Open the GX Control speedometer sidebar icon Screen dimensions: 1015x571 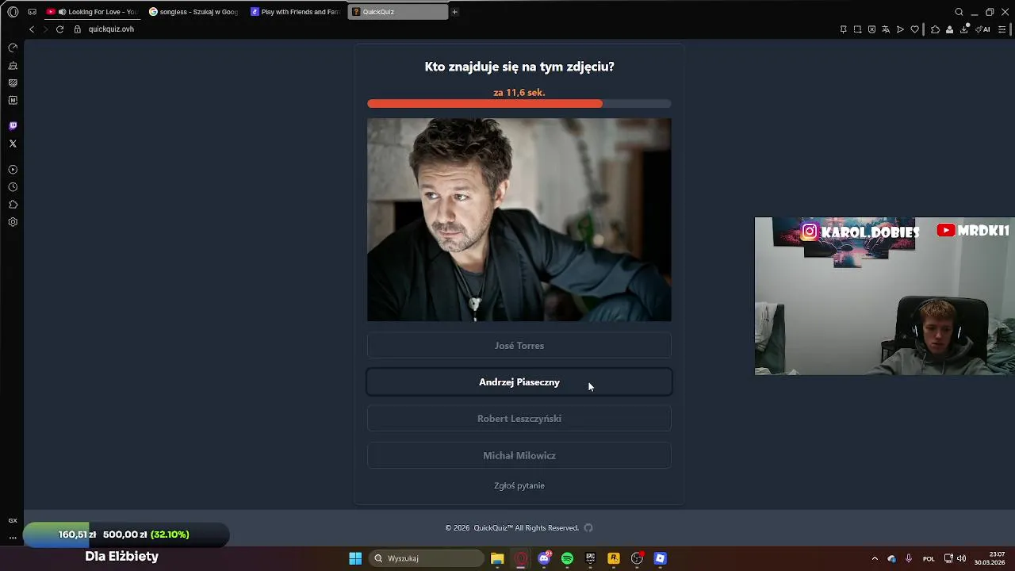13,48
